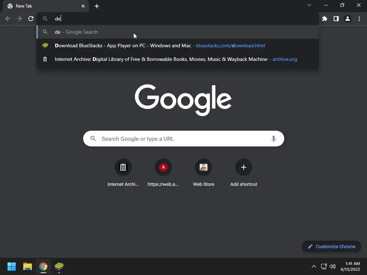Open the profile avatar icon
Viewport: 367px width, 275px height.
348,19
